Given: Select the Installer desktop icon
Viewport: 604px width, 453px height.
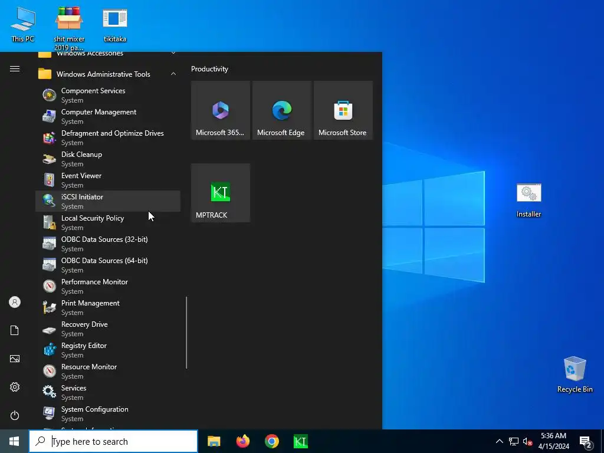Looking at the screenshot, I should click(529, 201).
